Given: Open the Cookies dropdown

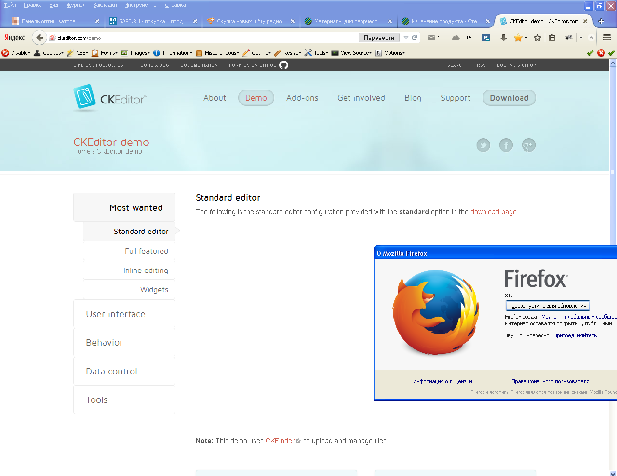Looking at the screenshot, I should pos(48,53).
